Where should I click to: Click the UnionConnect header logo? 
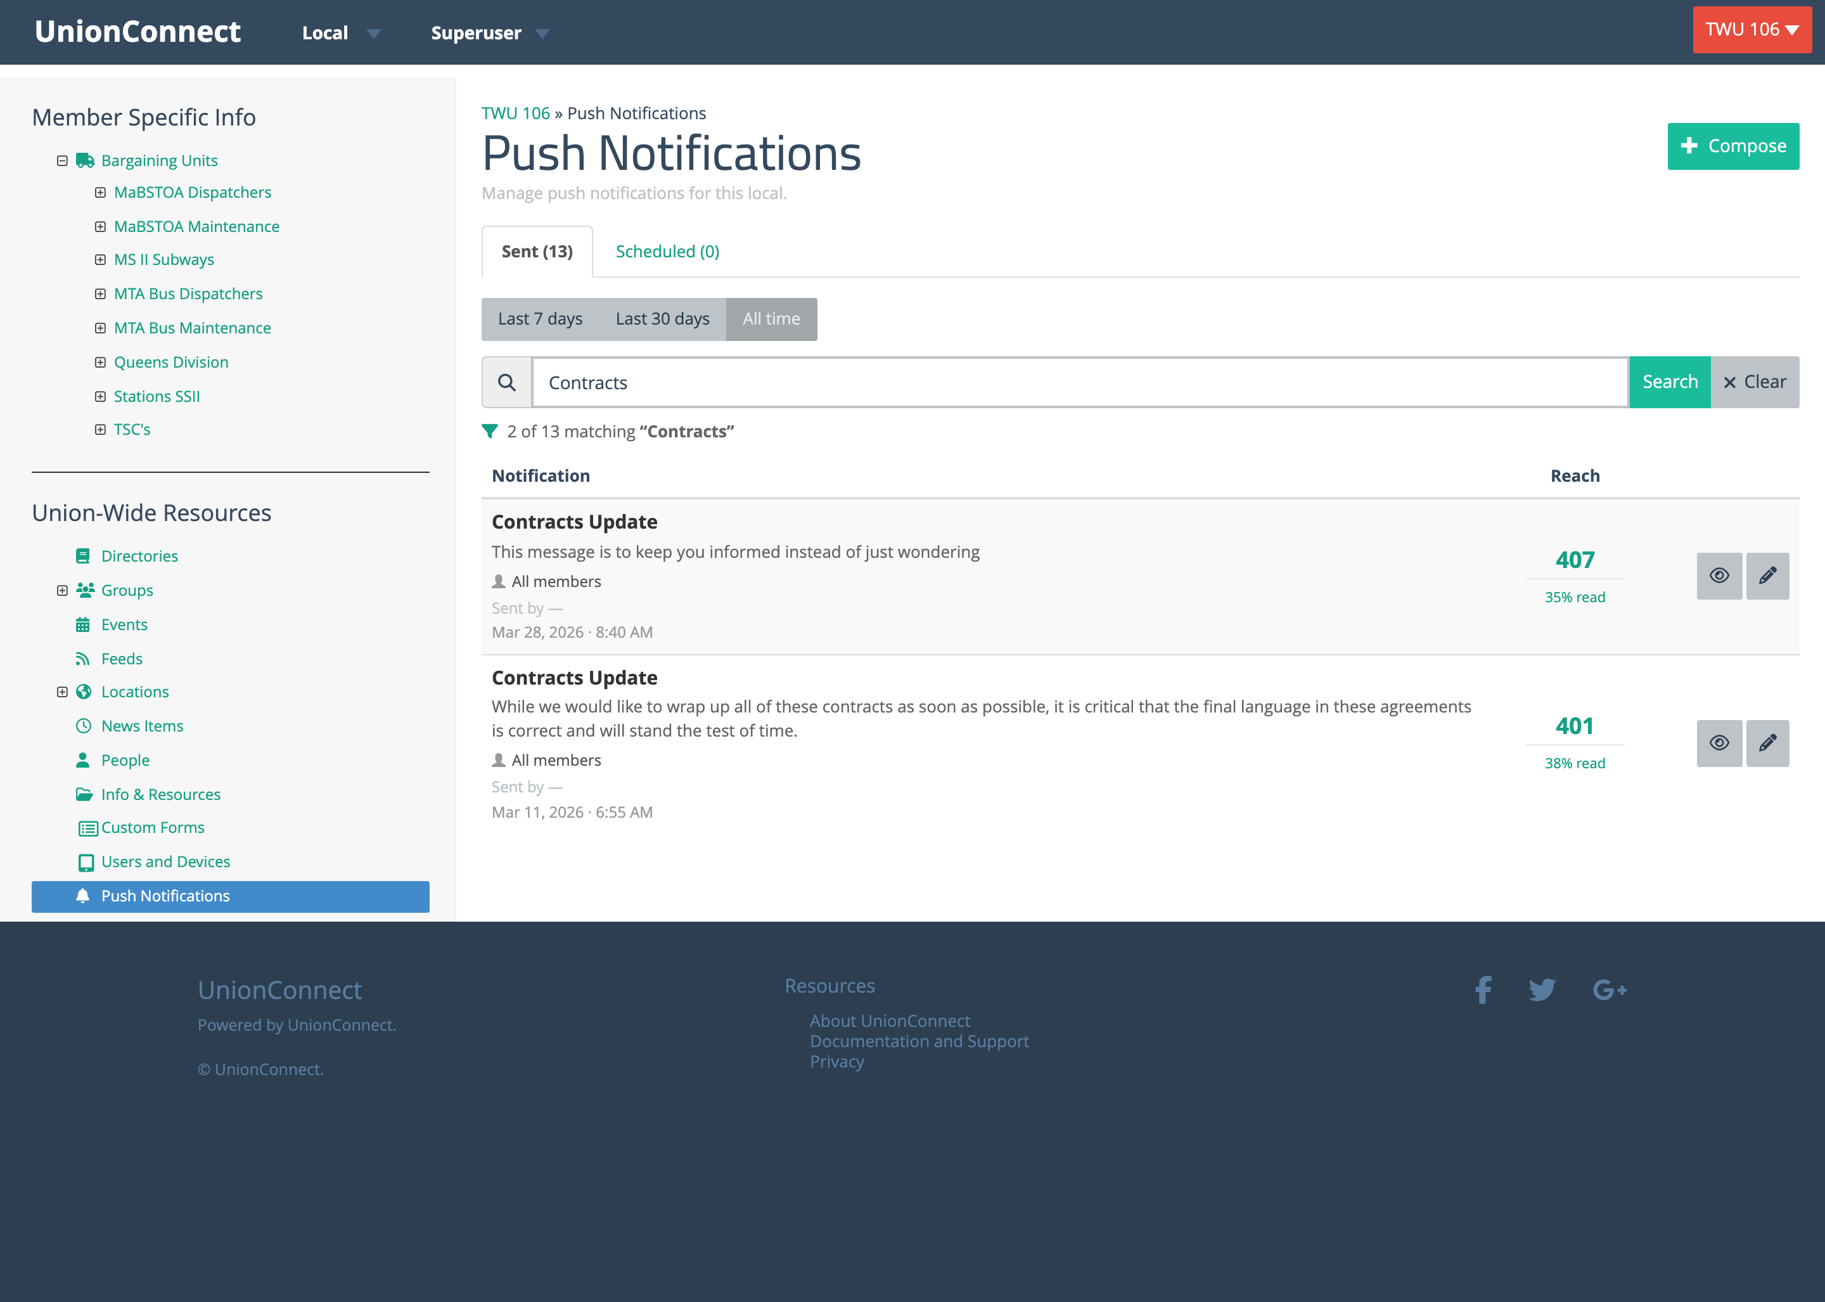pos(137,31)
